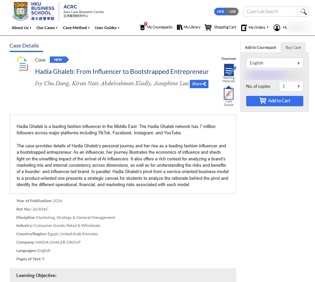Screen dimensions: 315x282
Task: Click the Learning Objective heading
Action: 36,275
